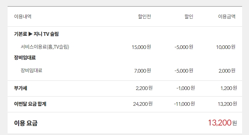The height and width of the screenshot is (135, 249).
Task: Click the 15,000원 pre-discount service fee
Action: [x=141, y=47]
